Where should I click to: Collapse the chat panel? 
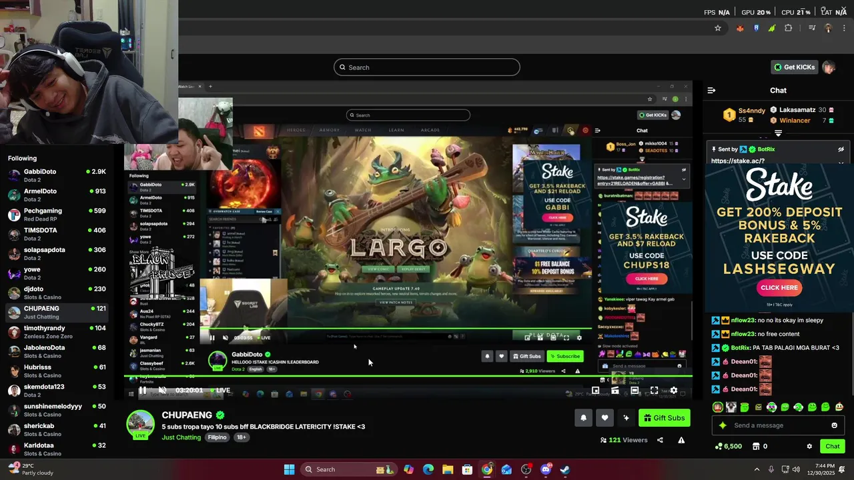[x=711, y=91]
